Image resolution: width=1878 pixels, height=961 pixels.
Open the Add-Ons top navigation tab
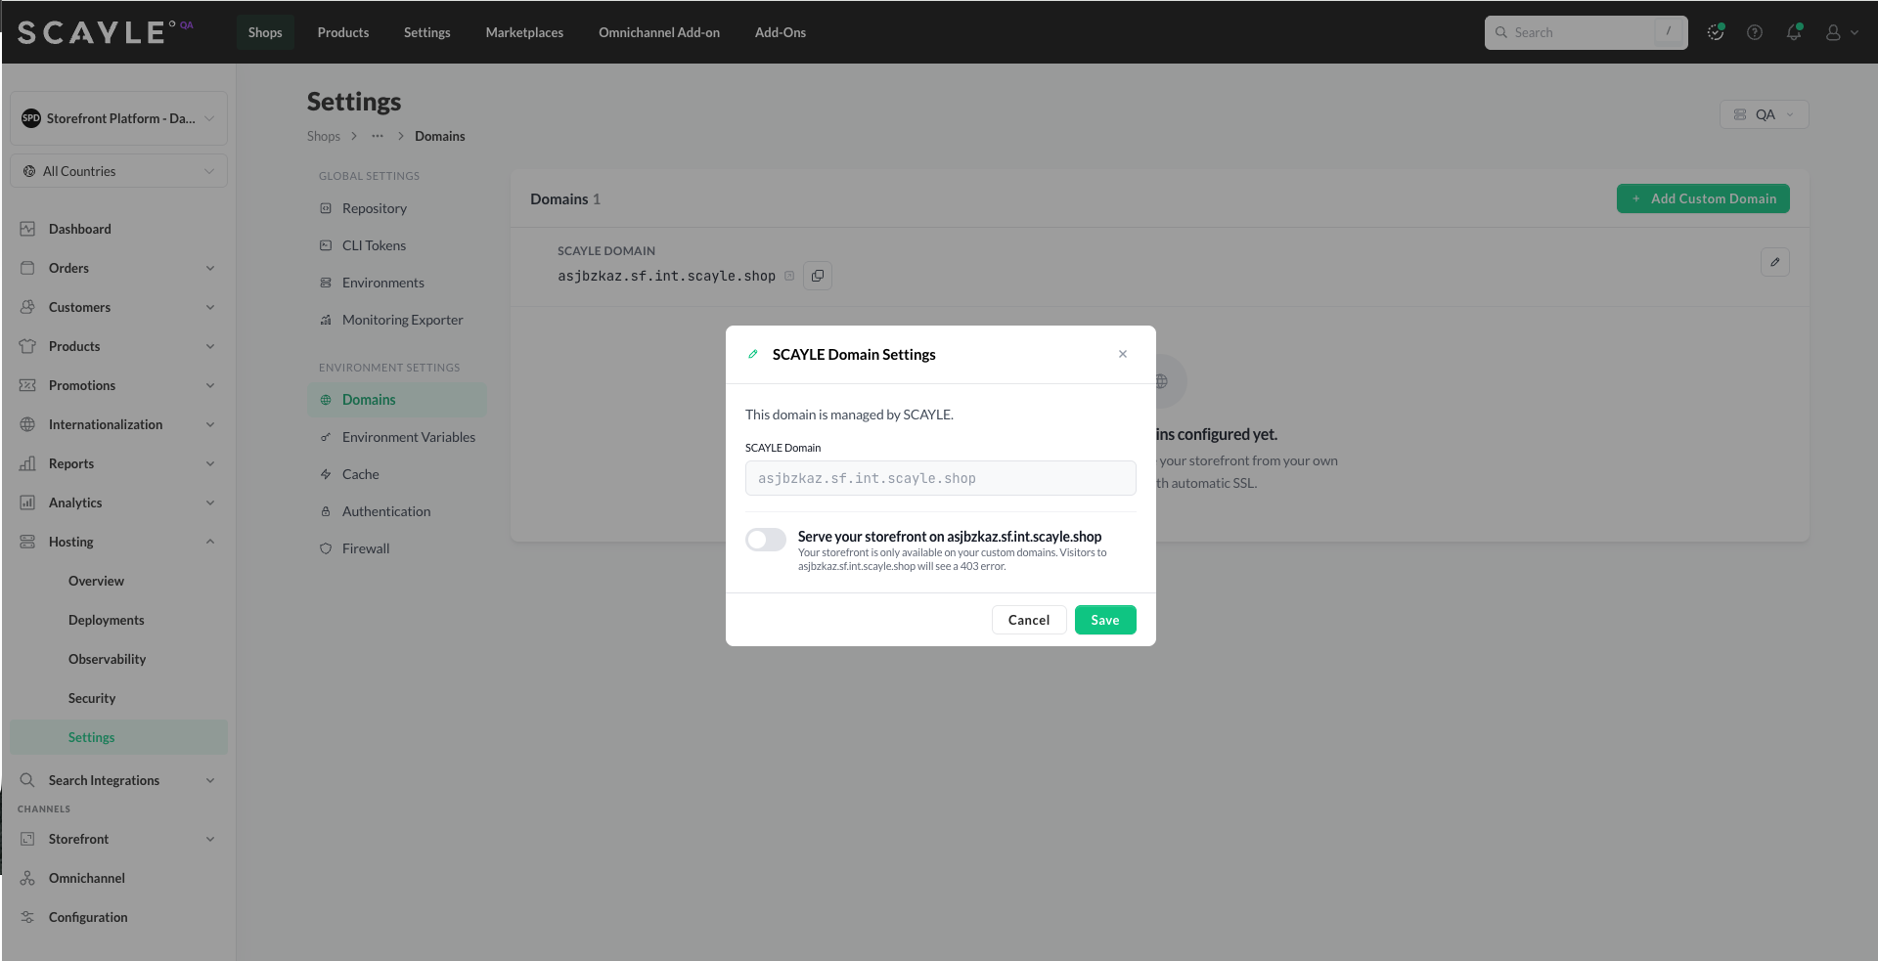pyautogui.click(x=781, y=32)
